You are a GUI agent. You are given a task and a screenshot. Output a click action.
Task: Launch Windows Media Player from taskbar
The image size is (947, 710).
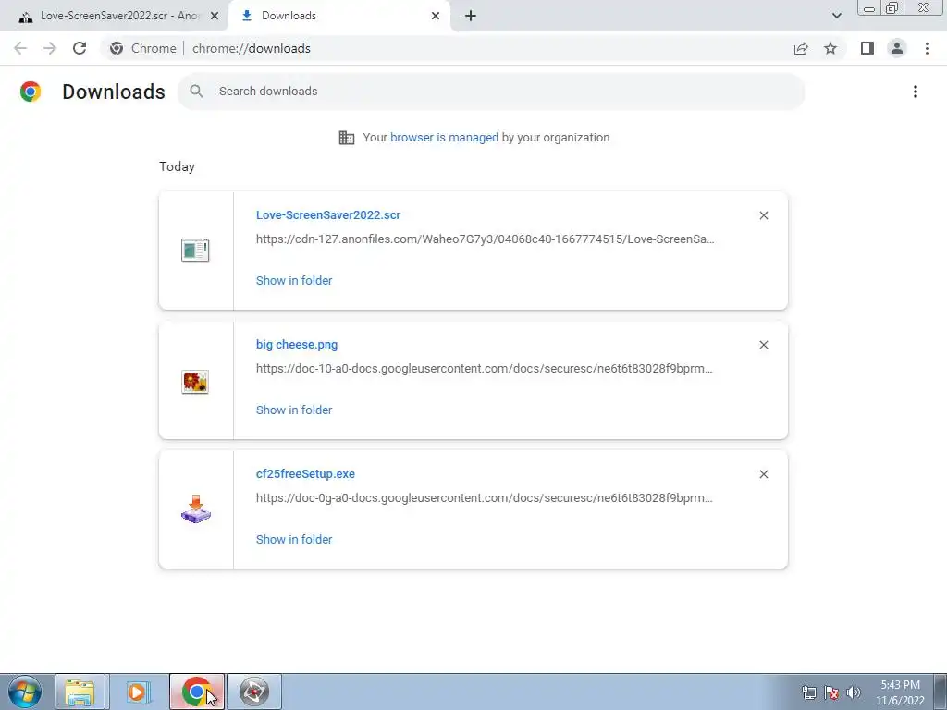point(138,692)
